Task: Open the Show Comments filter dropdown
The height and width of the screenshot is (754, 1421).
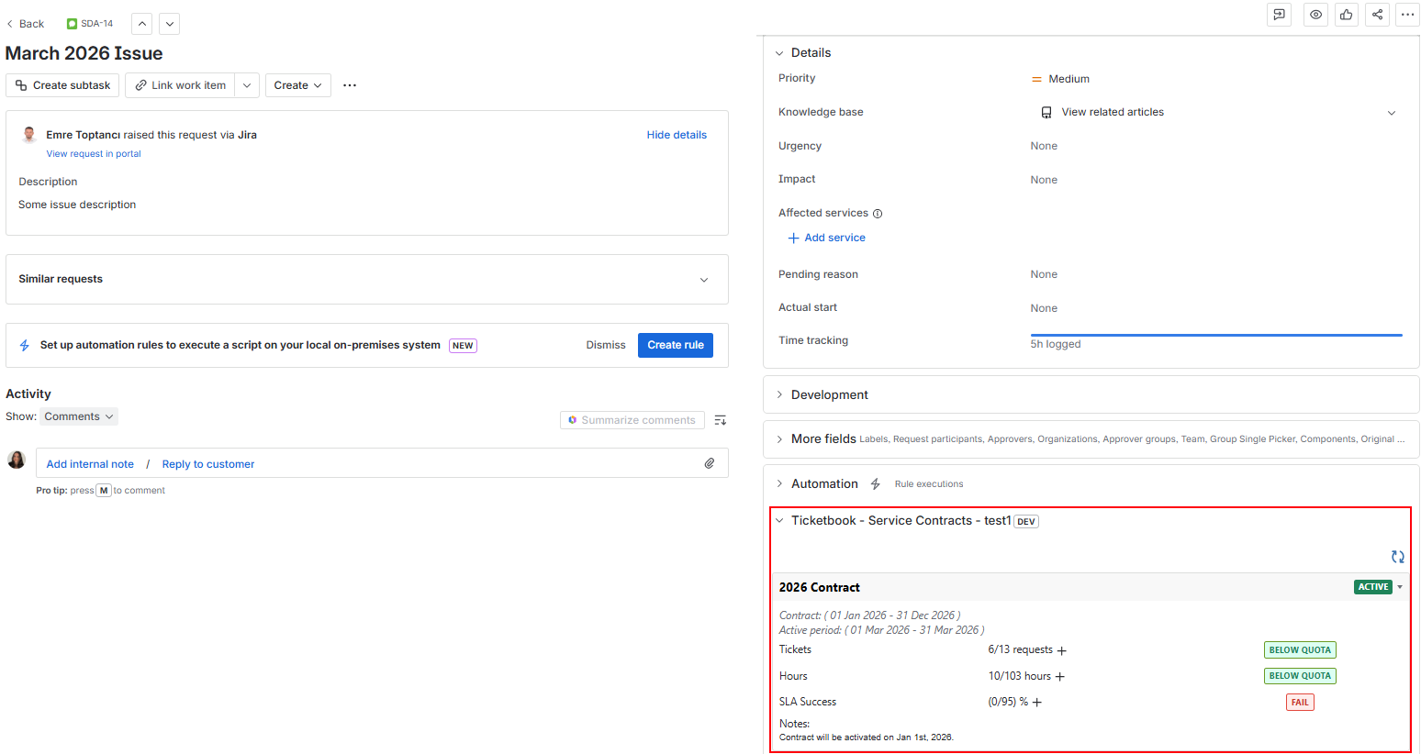Action: point(78,416)
